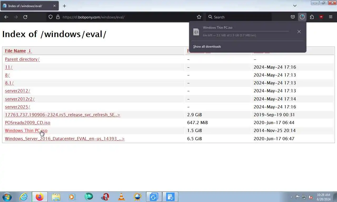Image resolution: width=337 pixels, height=202 pixels.
Task: Open the 8/ folder link
Action: tap(7, 75)
